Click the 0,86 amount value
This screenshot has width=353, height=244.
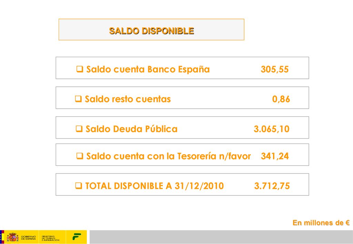[281, 99]
